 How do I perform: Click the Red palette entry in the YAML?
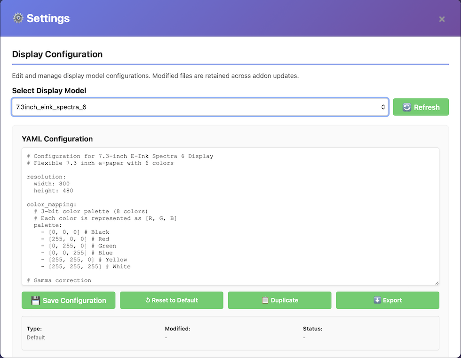click(x=75, y=239)
